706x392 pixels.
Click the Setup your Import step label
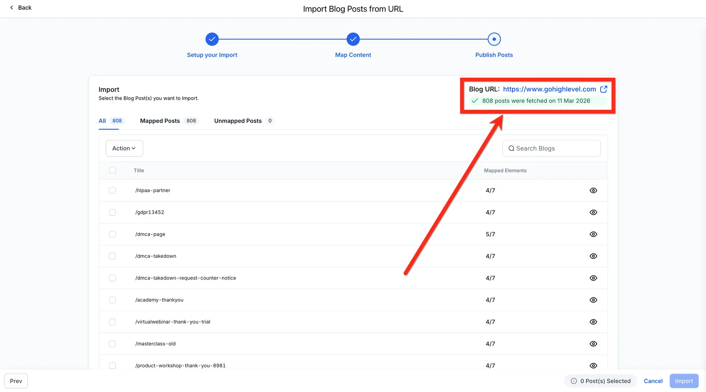tap(212, 55)
